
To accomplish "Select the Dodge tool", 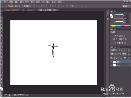I will coord(2,60).
